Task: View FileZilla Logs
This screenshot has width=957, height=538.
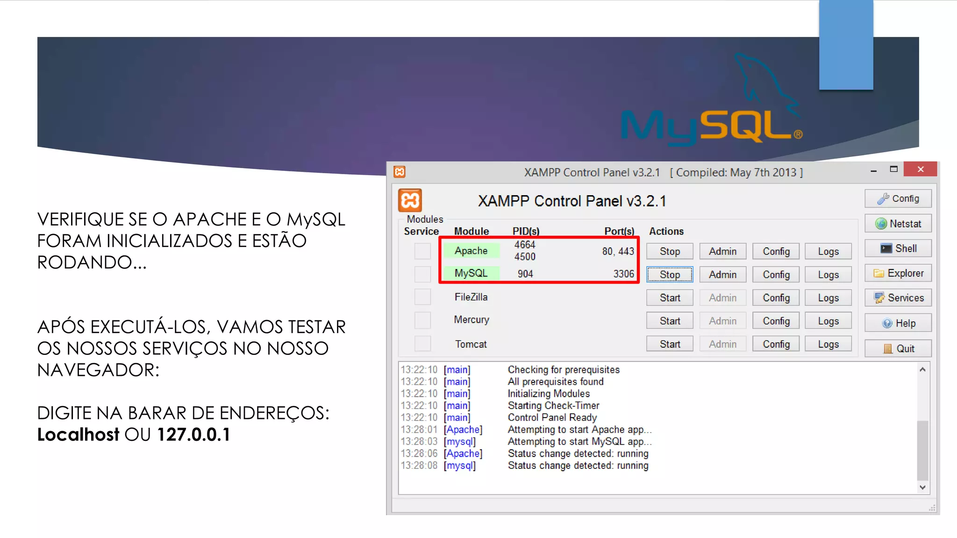Action: (828, 297)
